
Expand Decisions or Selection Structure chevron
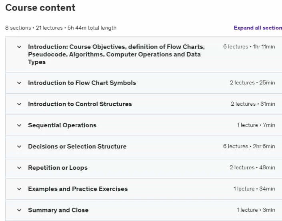click(x=19, y=147)
